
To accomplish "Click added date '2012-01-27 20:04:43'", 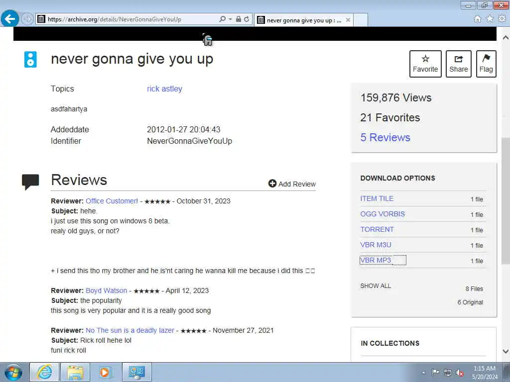I will click(x=183, y=129).
